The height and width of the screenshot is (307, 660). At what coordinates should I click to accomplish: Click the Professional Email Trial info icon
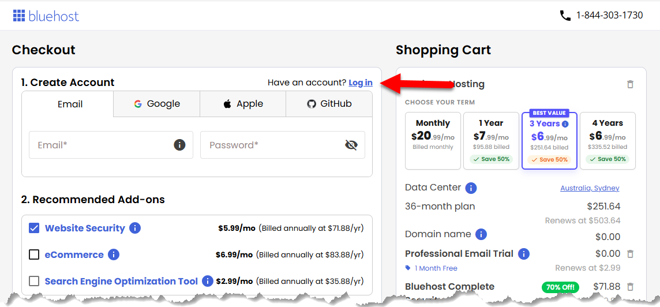pyautogui.click(x=524, y=254)
